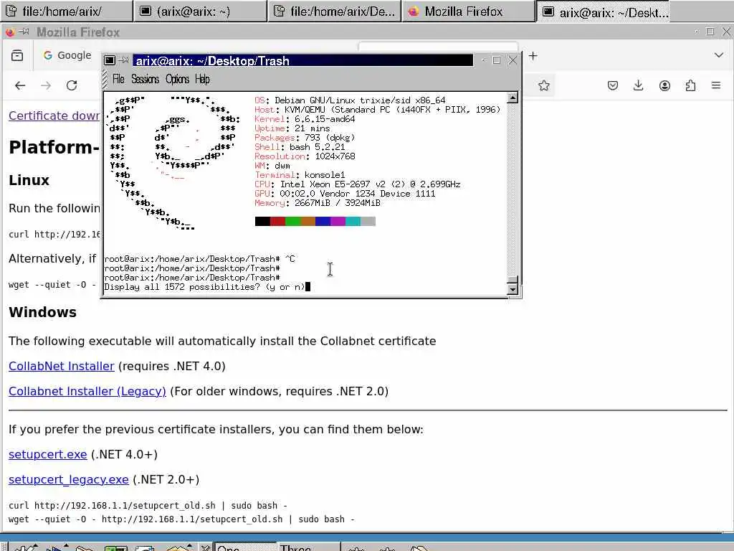Viewport: 734px width, 551px height.
Task: Click the Firefox titlebar pin icon
Action: tap(24, 32)
